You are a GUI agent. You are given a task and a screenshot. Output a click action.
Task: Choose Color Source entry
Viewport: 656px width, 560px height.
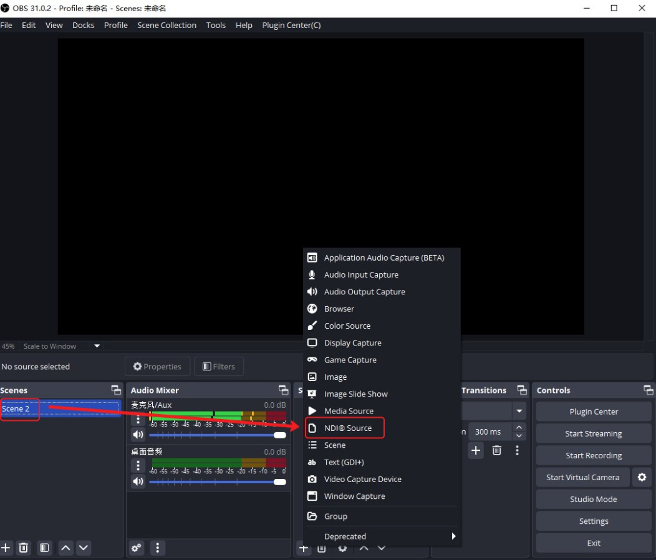(382, 326)
